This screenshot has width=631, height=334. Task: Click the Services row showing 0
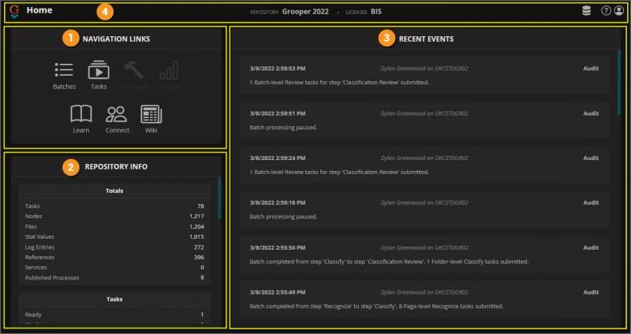pos(114,267)
